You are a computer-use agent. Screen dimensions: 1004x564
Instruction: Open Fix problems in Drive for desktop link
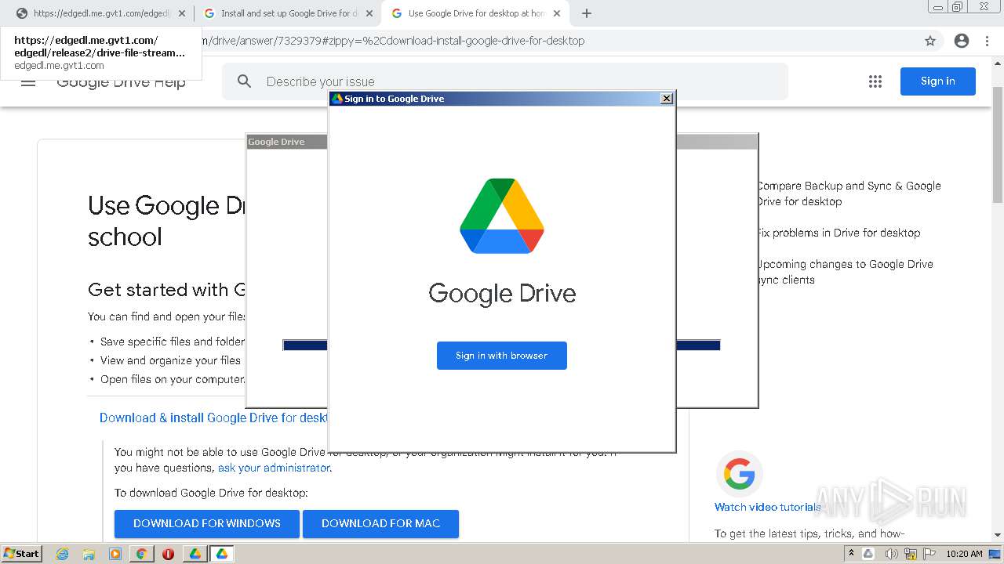838,233
